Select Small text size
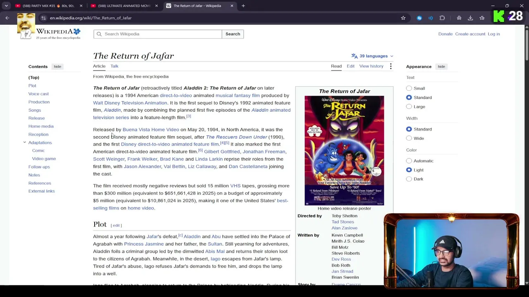The width and height of the screenshot is (529, 297). (409, 88)
